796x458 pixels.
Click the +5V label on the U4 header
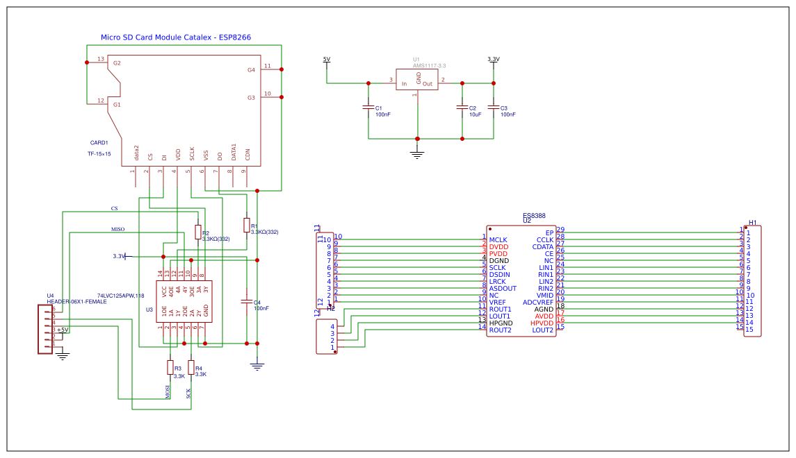point(63,330)
